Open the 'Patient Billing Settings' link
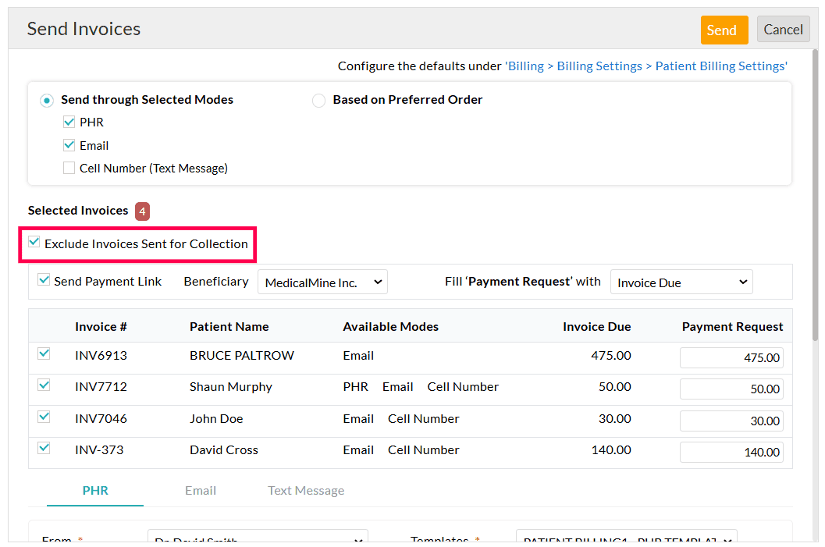 tap(719, 66)
